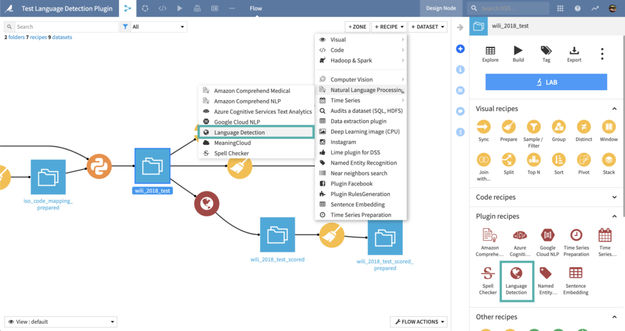Expand the Code recipes section
The width and height of the screenshot is (625, 331).
614,197
